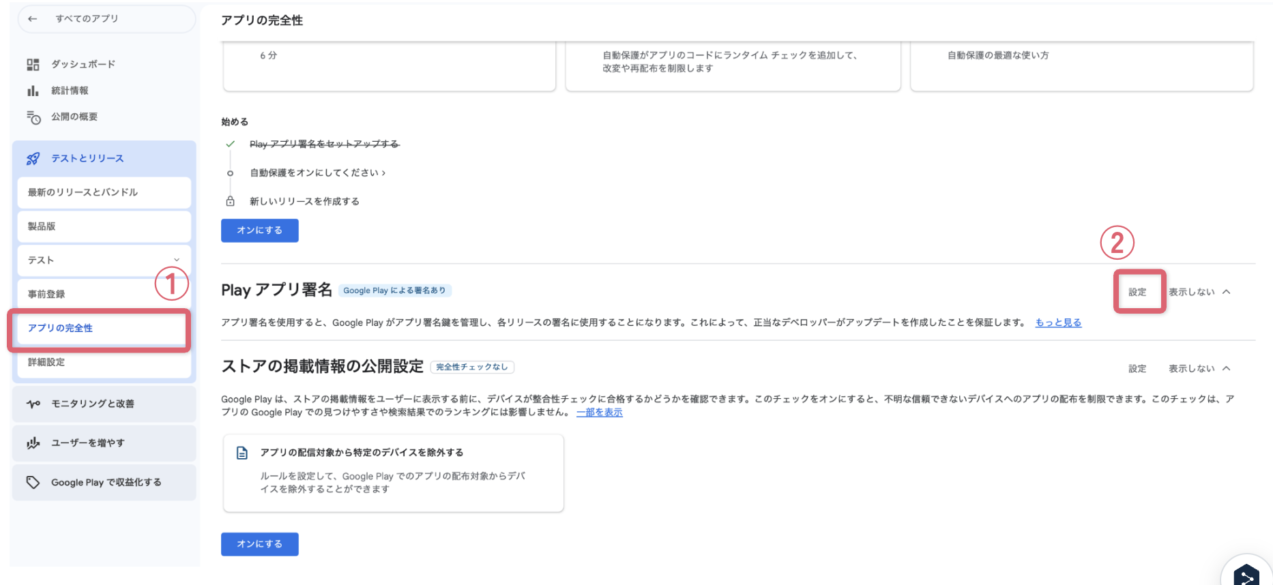Click the モニタリングと改善 pulse icon
The width and height of the screenshot is (1273, 585).
(x=33, y=404)
